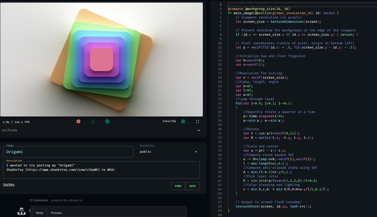The image size is (377, 217).
Task: Toggle HD rendering mode
Action: [x=183, y=121]
